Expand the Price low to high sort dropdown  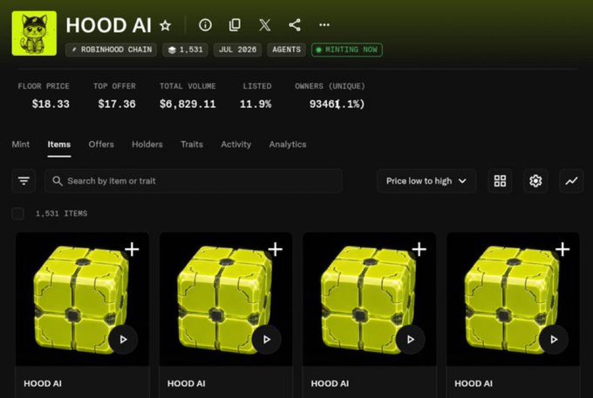click(x=426, y=181)
